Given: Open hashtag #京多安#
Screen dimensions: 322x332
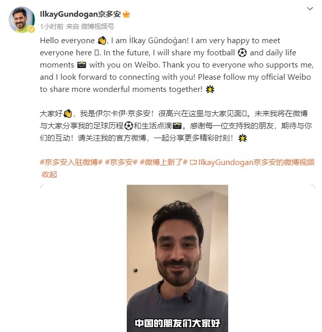Looking at the screenshot, I should [x=121, y=162].
